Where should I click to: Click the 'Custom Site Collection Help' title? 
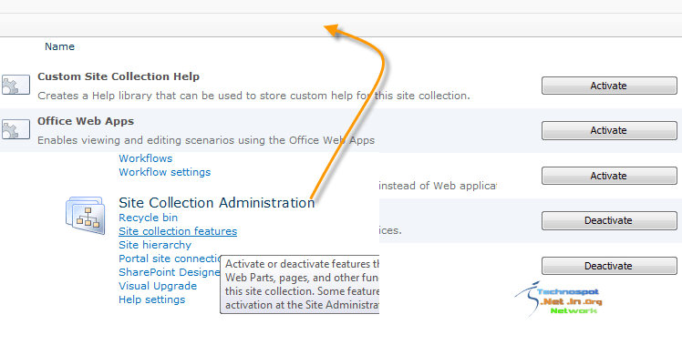(119, 76)
